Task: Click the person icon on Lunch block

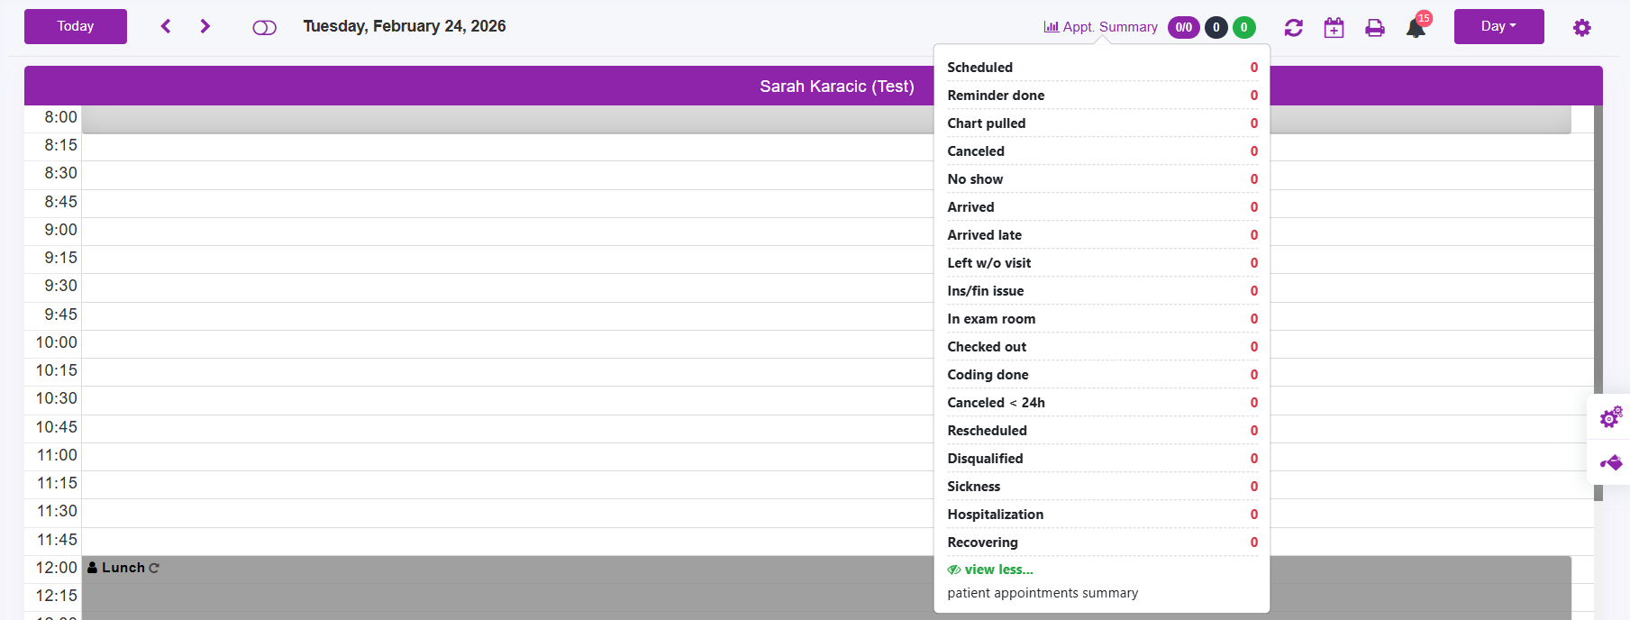Action: 92,568
